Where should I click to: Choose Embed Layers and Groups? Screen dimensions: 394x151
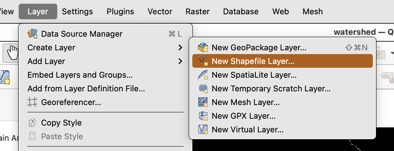80,75
